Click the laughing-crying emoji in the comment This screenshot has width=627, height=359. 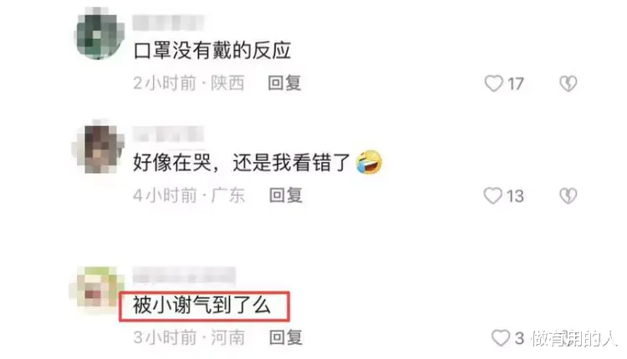pyautogui.click(x=369, y=162)
